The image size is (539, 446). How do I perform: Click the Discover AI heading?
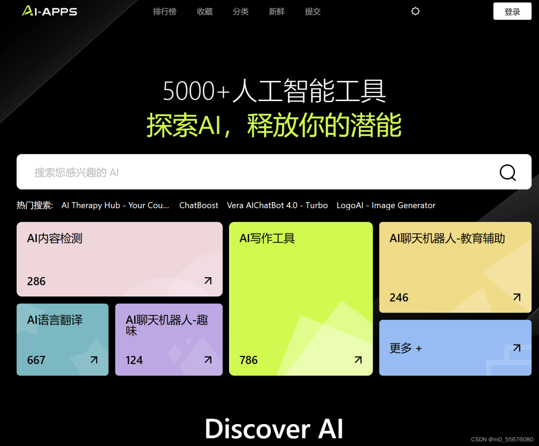coord(274,429)
